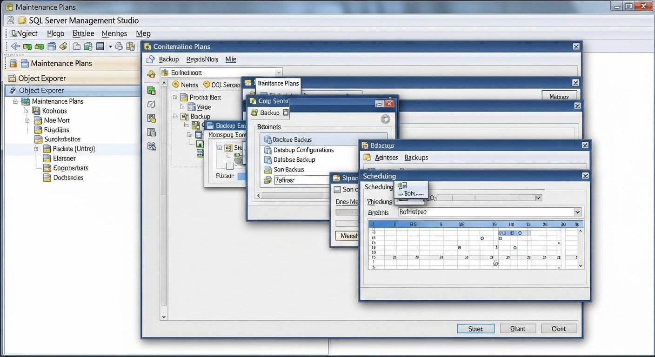655x357 pixels.
Task: Click the picture icon with yellow square
Action: (151, 119)
